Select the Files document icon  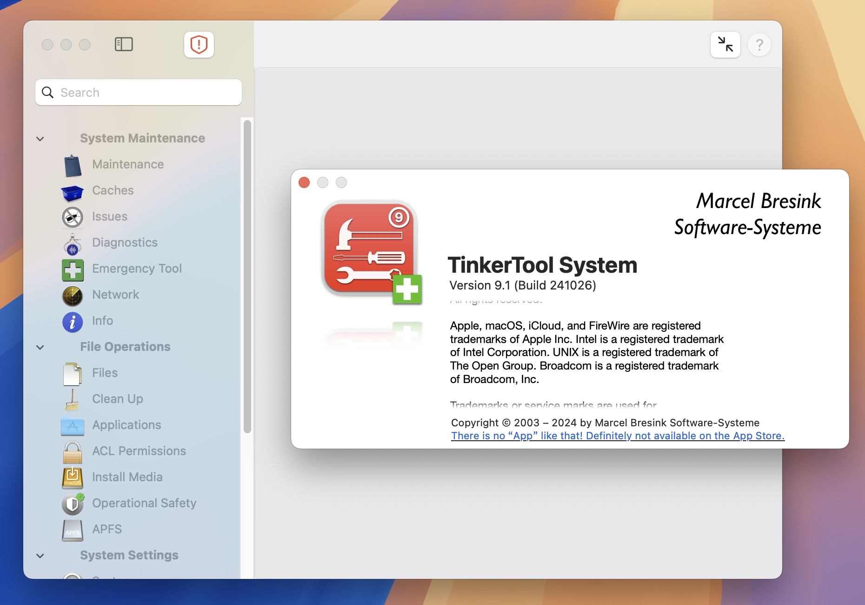[73, 374]
